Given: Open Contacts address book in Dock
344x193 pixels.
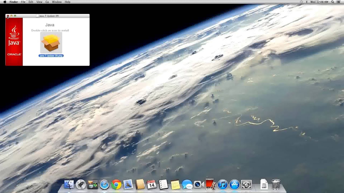Looking at the screenshot, I should coord(140,184).
